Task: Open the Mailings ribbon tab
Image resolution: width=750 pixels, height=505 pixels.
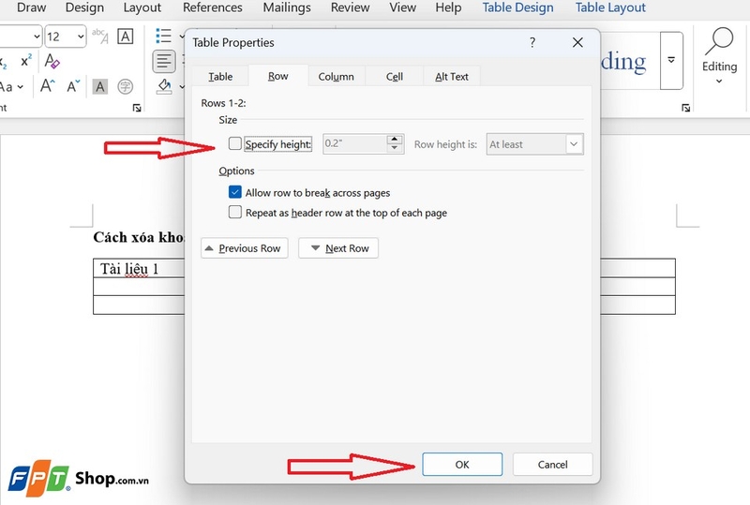Action: (287, 7)
